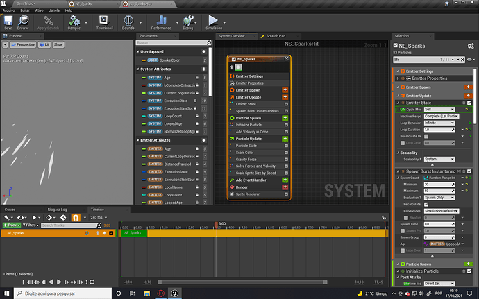Open Randomness dropdown showing Simulation Defaults
The image size is (479, 299).
click(442, 211)
